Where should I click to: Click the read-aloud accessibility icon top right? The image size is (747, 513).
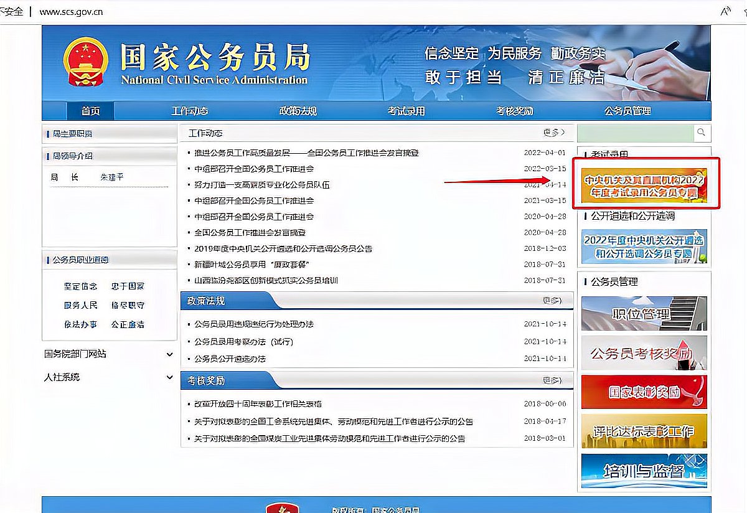click(726, 11)
